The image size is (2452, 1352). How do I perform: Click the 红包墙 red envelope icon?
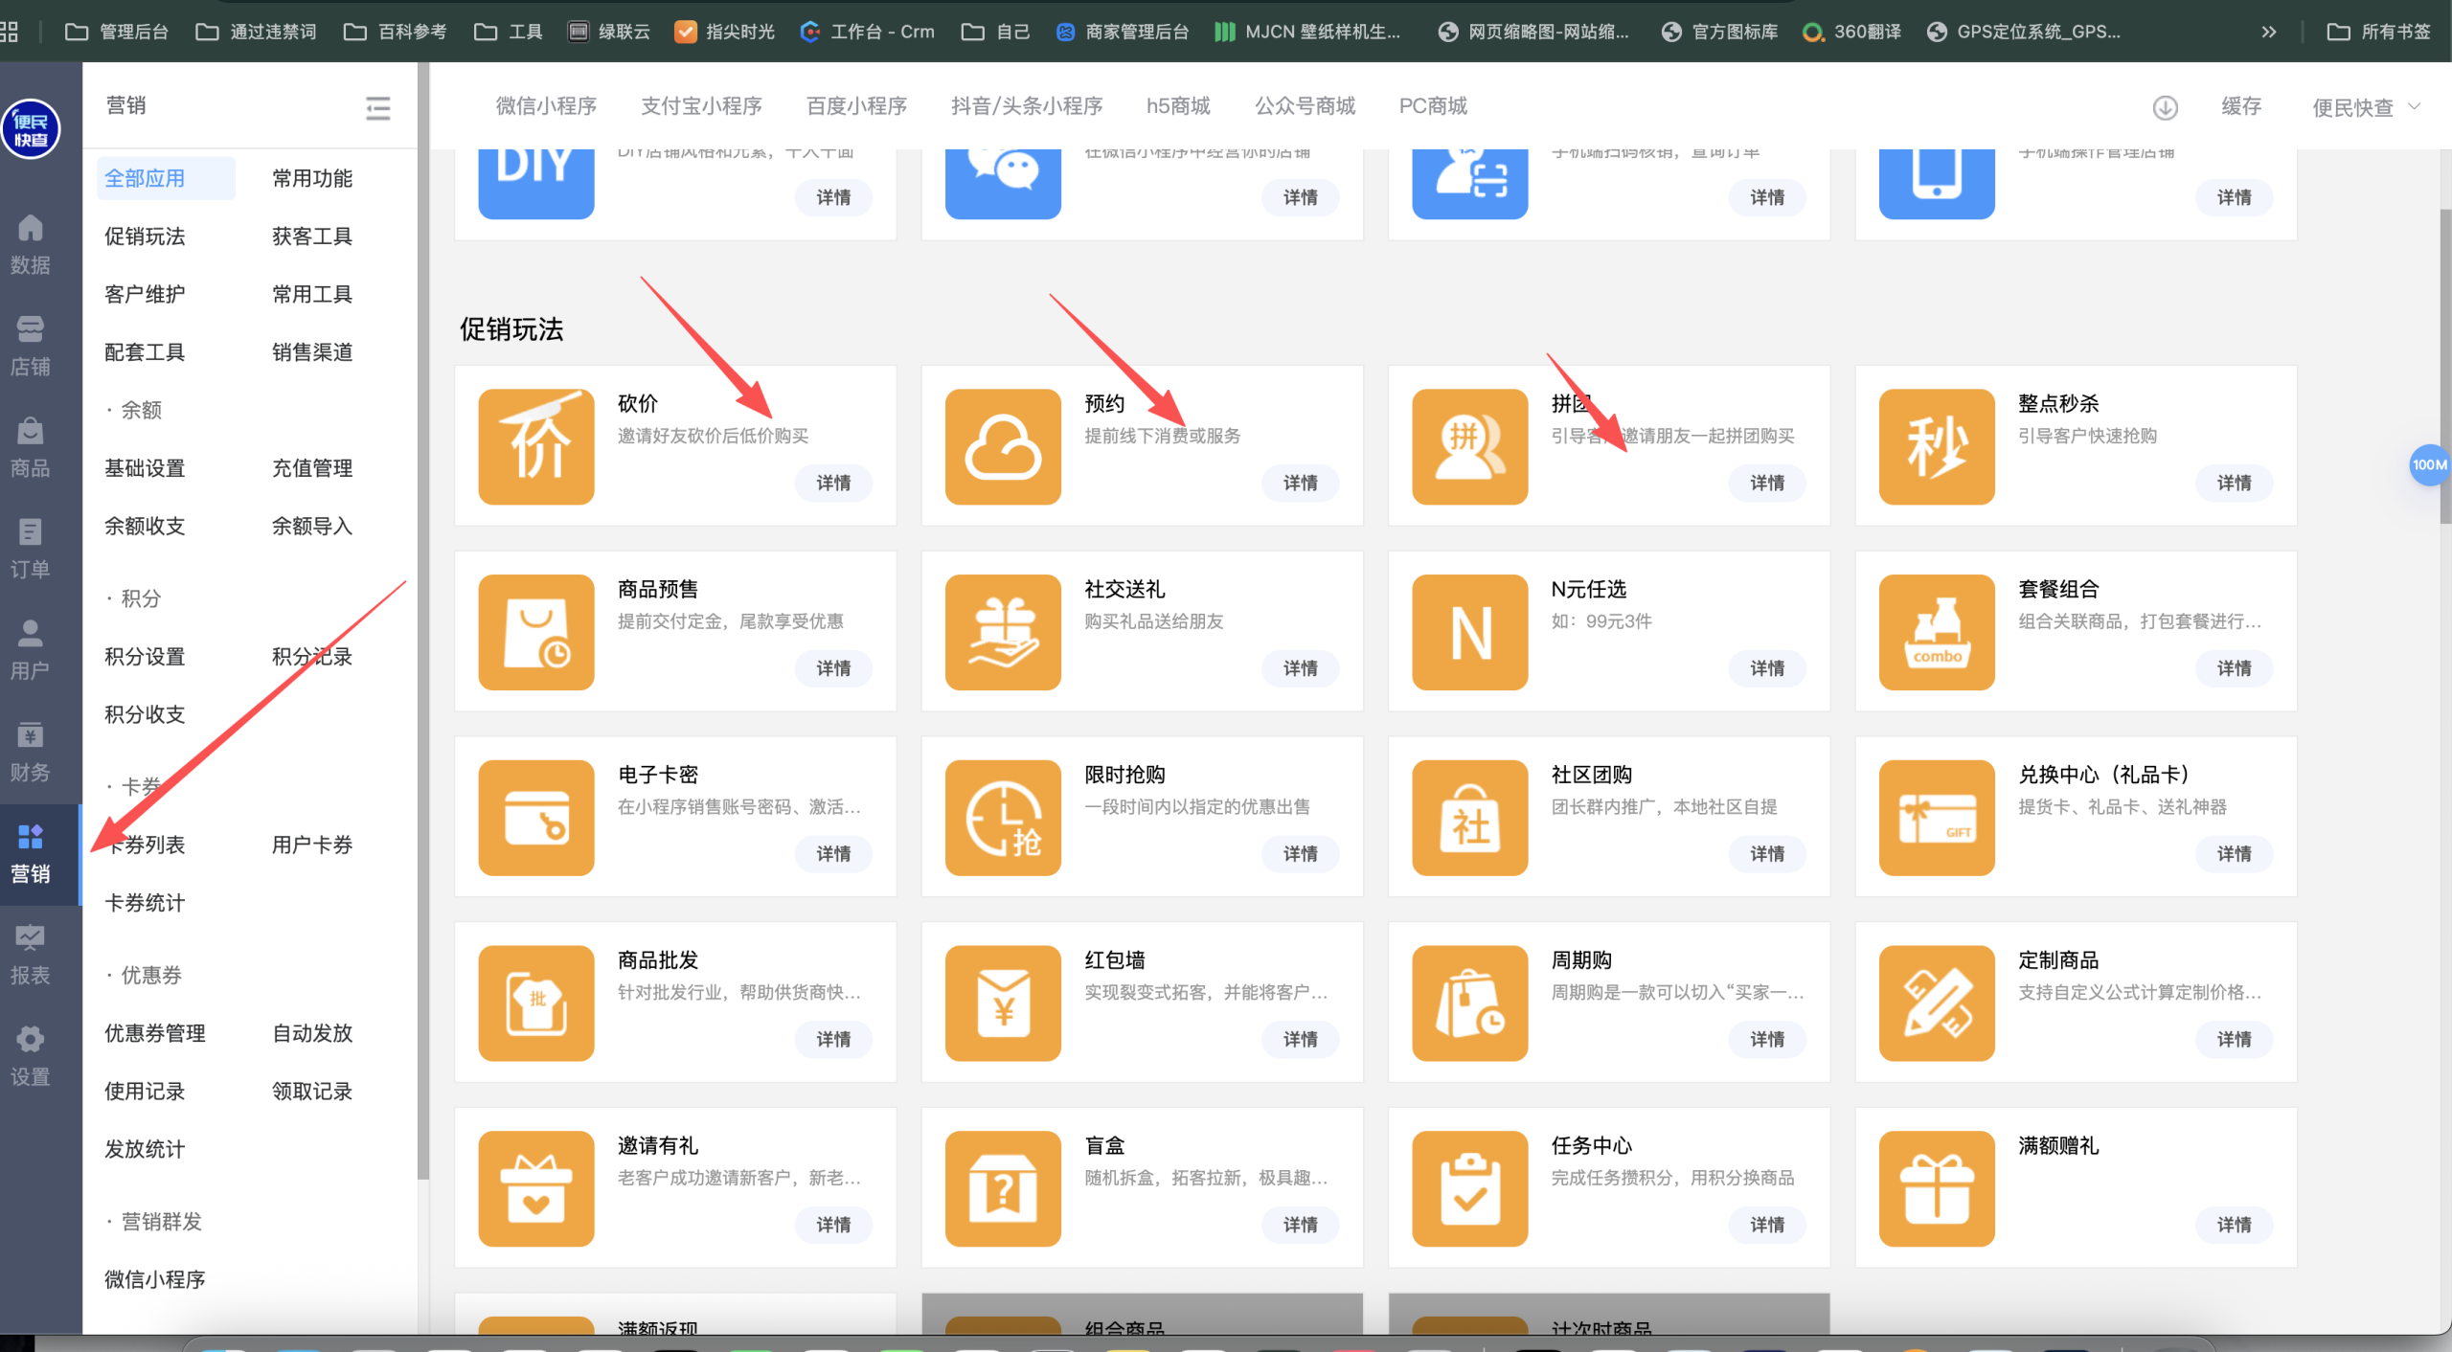[1002, 1003]
